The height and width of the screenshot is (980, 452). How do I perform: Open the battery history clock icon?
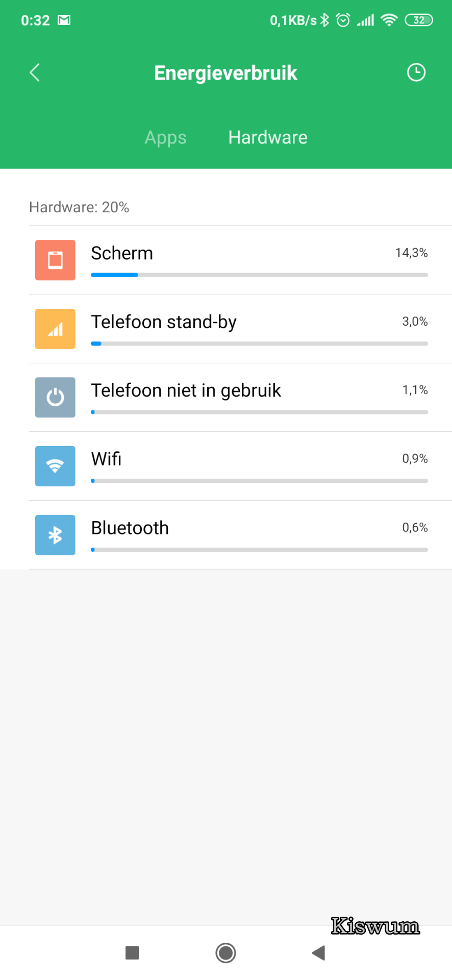point(416,72)
